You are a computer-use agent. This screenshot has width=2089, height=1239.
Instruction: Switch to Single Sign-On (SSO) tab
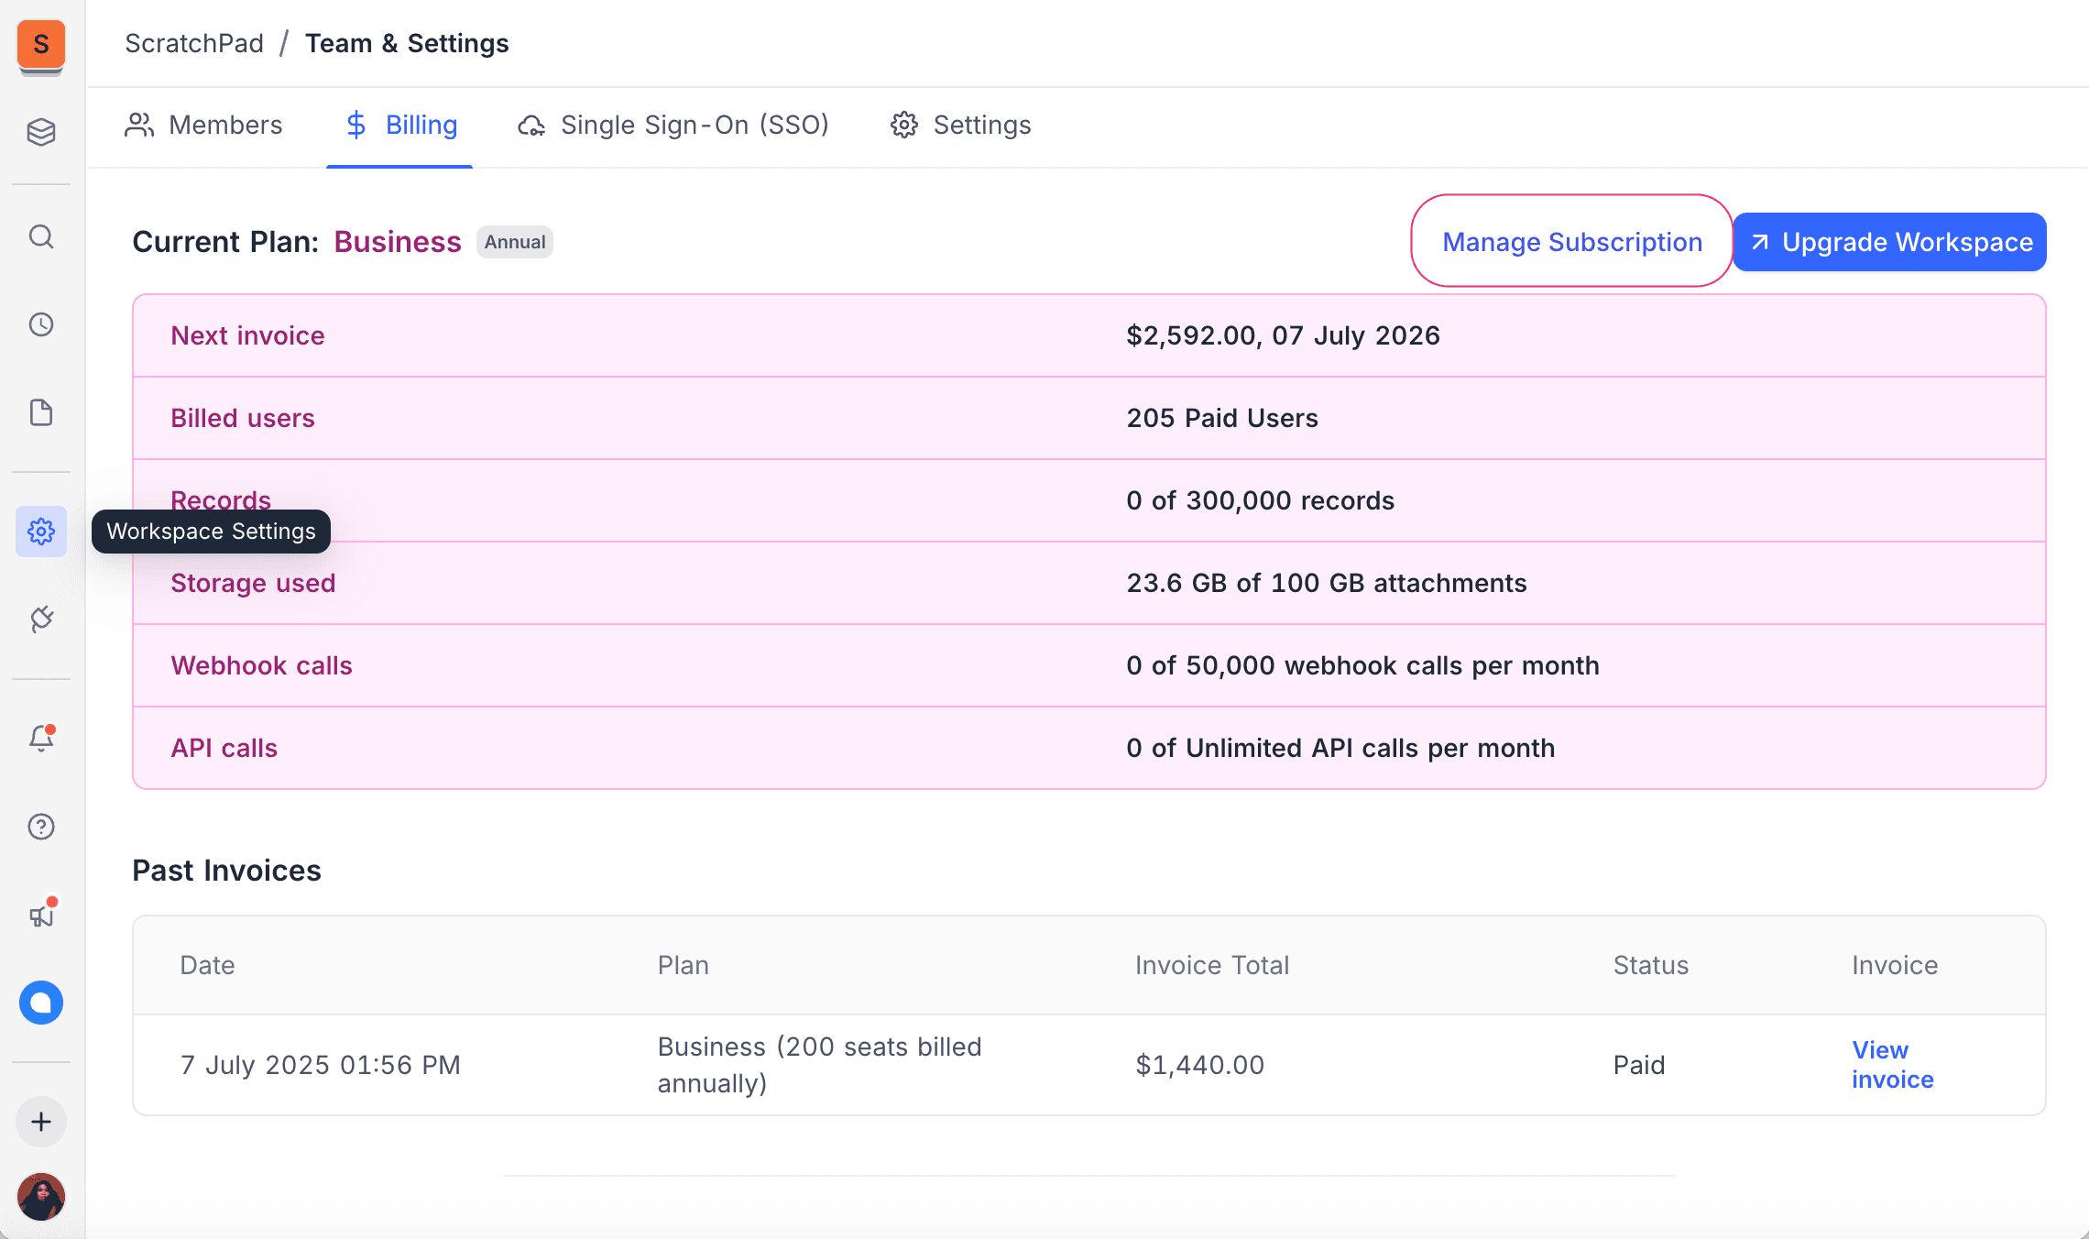coord(673,125)
